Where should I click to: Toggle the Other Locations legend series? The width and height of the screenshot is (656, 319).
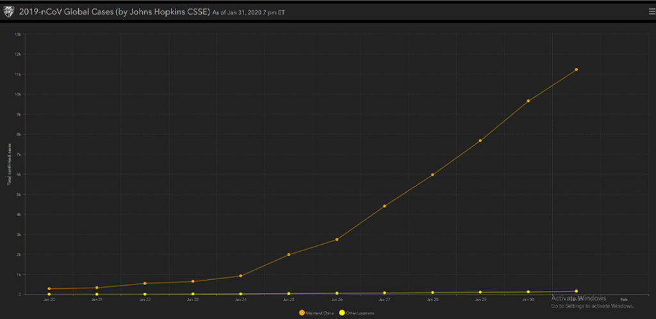pyautogui.click(x=359, y=313)
